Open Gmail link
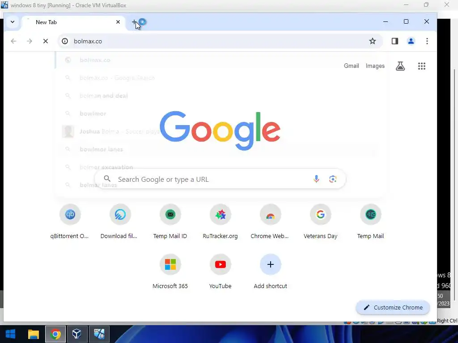The height and width of the screenshot is (343, 458). point(351,66)
